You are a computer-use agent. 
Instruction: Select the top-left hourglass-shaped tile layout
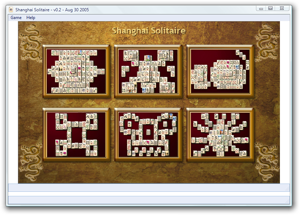coord(76,72)
